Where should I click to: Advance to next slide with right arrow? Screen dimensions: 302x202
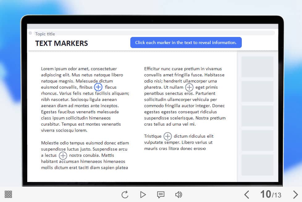295,195
